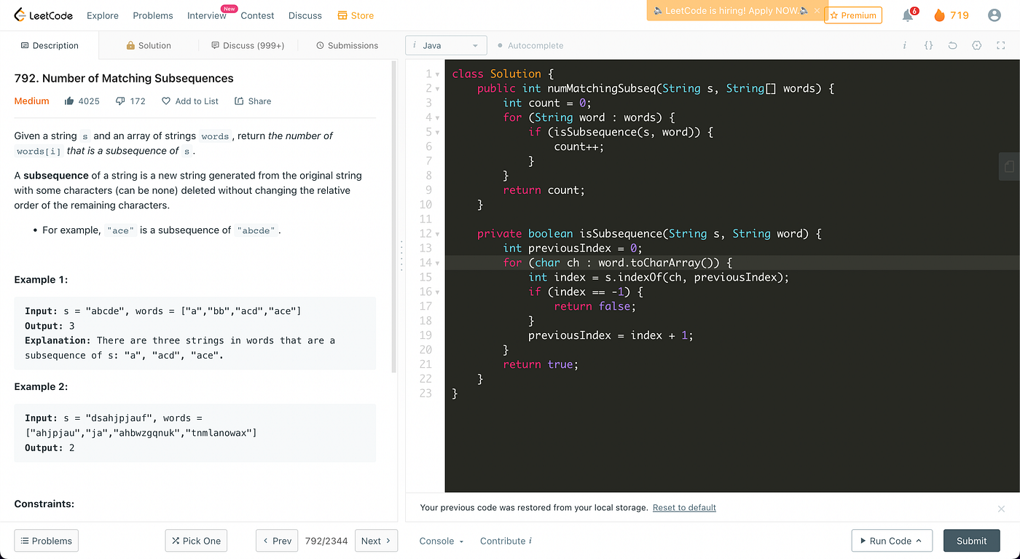Open the editor info icon
This screenshot has width=1020, height=559.
tap(904, 45)
